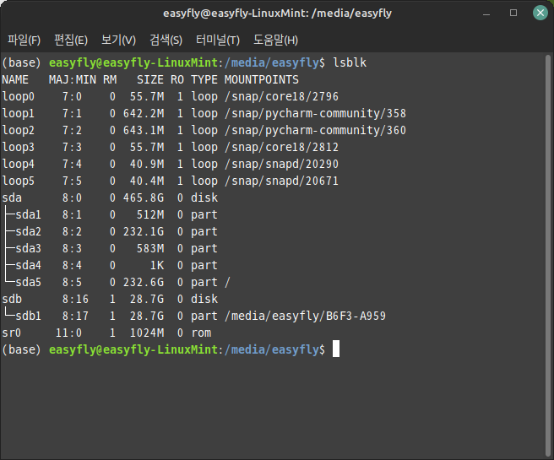Click the 1K size value
554x460 pixels.
(x=157, y=265)
